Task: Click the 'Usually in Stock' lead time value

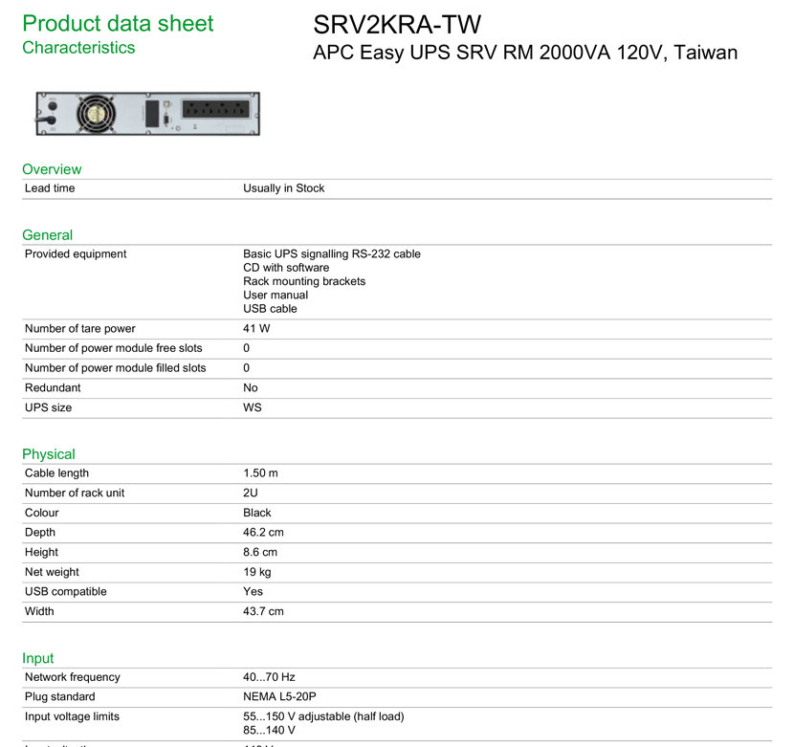Action: [283, 188]
